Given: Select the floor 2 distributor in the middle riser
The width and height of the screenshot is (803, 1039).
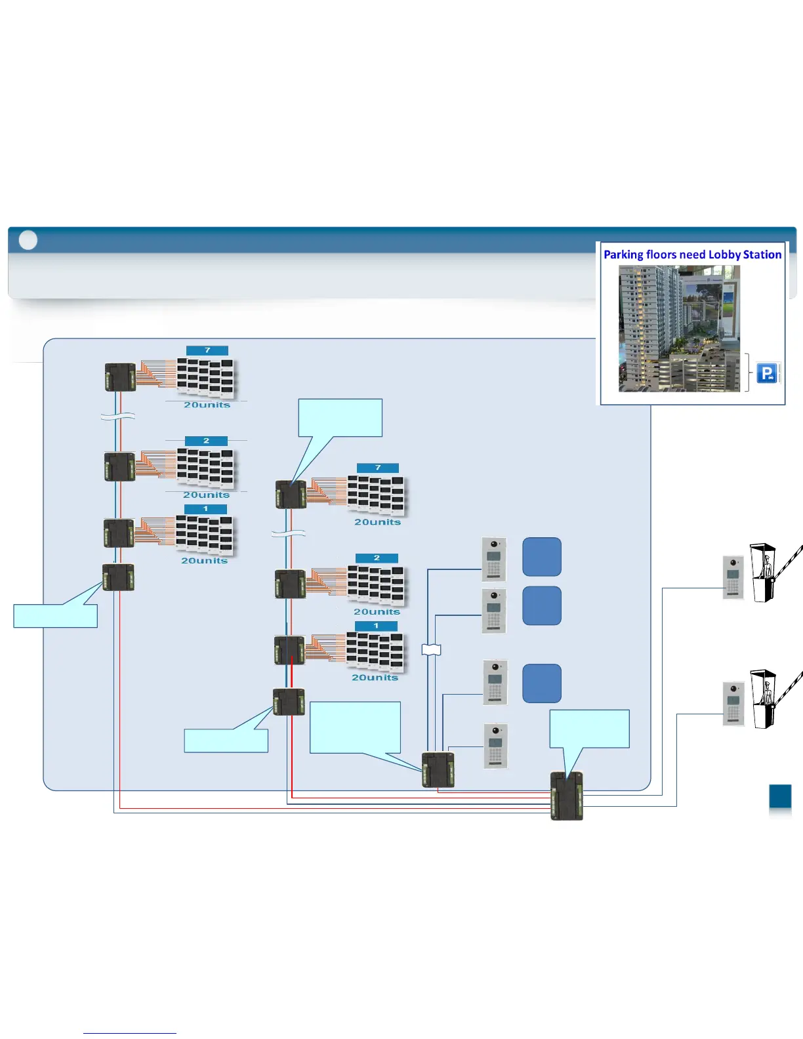Looking at the screenshot, I should pos(290,584).
